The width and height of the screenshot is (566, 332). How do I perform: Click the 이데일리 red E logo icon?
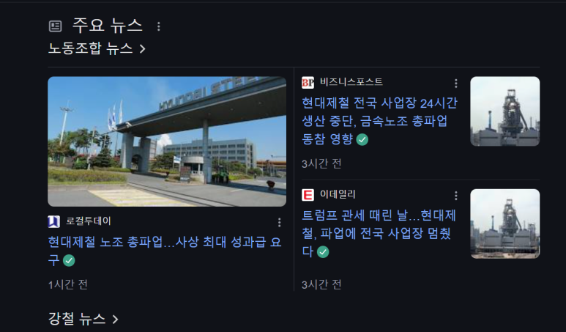click(x=308, y=195)
